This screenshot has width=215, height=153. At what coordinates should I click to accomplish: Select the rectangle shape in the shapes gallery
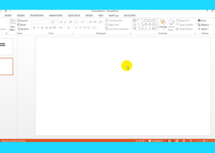pos(146,21)
